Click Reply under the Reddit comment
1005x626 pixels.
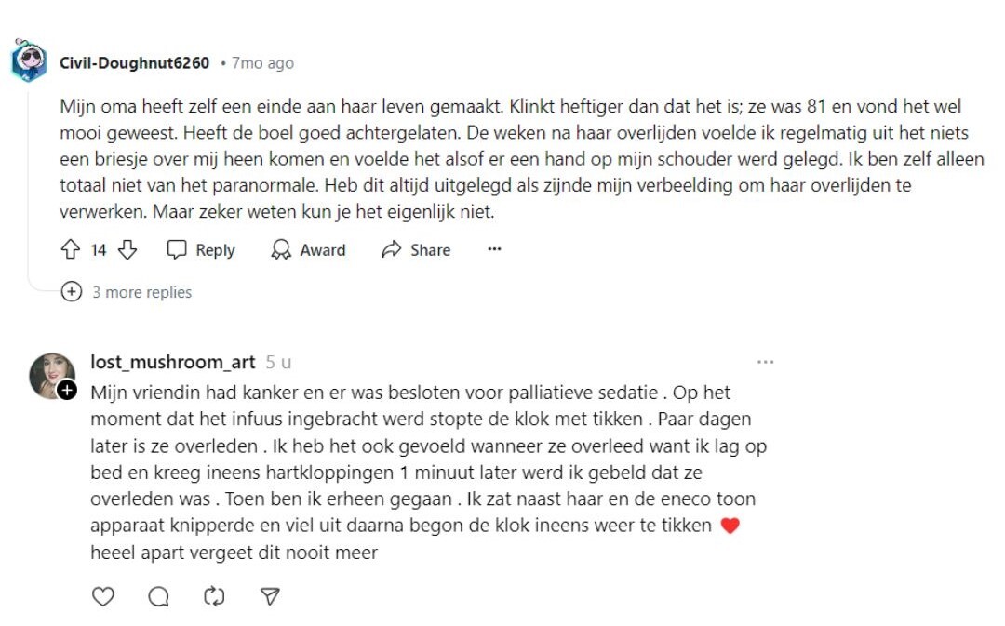coord(201,249)
